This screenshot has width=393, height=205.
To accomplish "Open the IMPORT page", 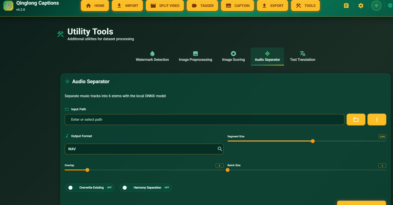I will tap(127, 6).
